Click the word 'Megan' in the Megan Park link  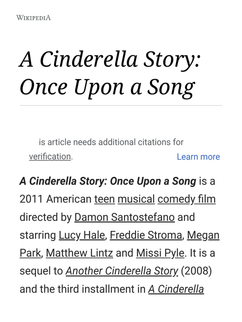click(x=203, y=235)
